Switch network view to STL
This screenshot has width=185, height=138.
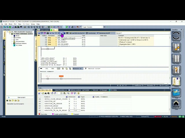[47, 69]
